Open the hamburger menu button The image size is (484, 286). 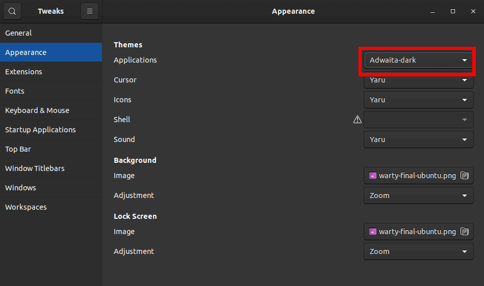click(89, 11)
